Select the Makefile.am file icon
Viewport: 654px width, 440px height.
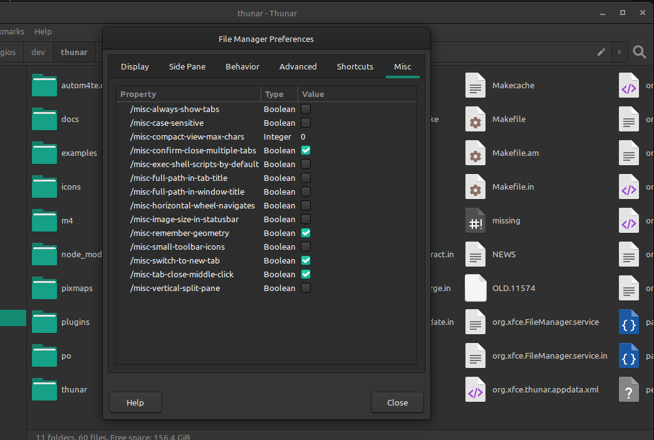click(x=475, y=153)
